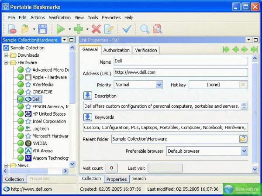The height and width of the screenshot is (196, 262).
Task: Click the green plus add icon
Action: pos(79,30)
